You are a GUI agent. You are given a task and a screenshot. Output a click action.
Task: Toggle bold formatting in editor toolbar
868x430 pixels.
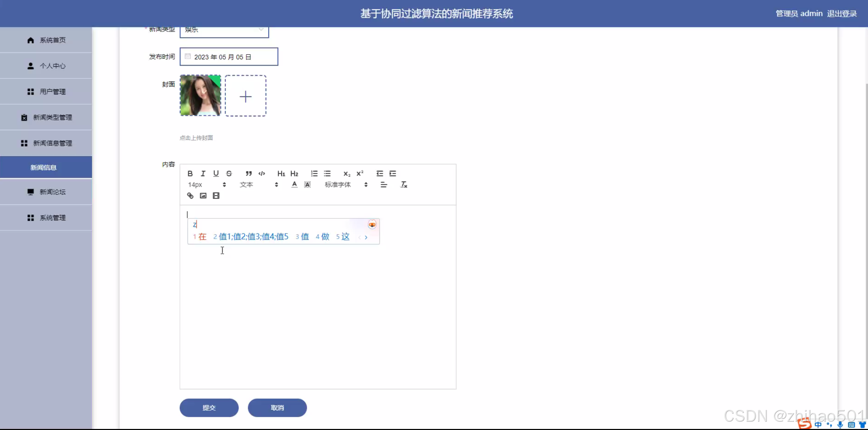tap(190, 173)
